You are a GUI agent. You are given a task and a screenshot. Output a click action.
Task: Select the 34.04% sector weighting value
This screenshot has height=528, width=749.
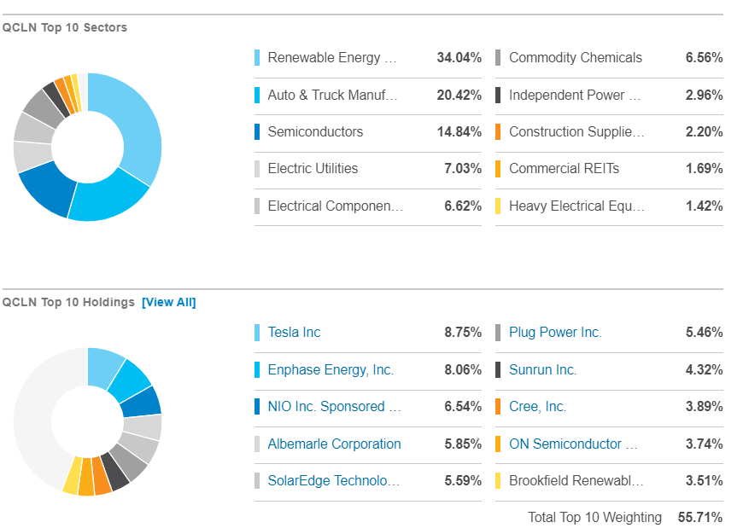coord(459,57)
